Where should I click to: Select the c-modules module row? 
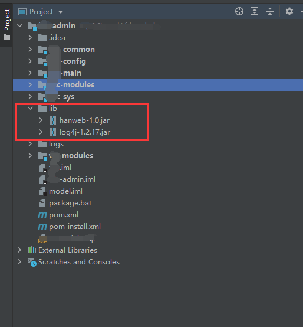point(158,85)
